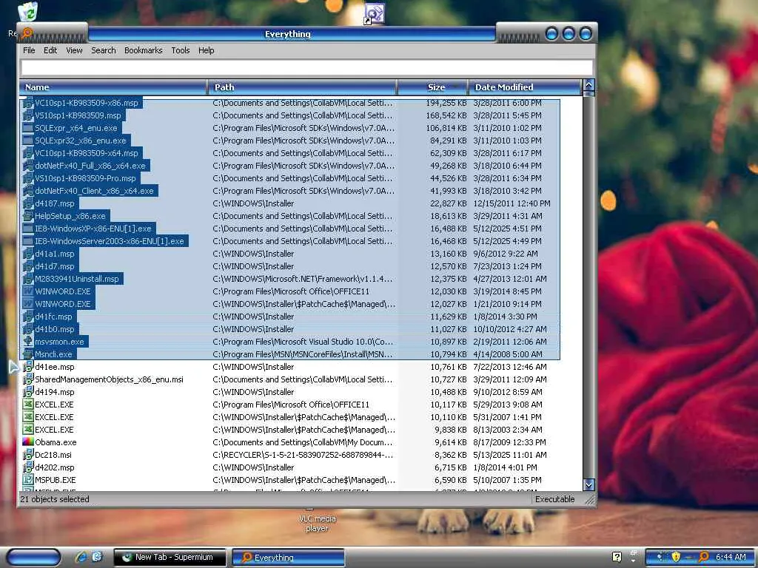This screenshot has height=568, width=758.
Task: Click the scrollbar up arrow in results list
Action: tap(588, 85)
